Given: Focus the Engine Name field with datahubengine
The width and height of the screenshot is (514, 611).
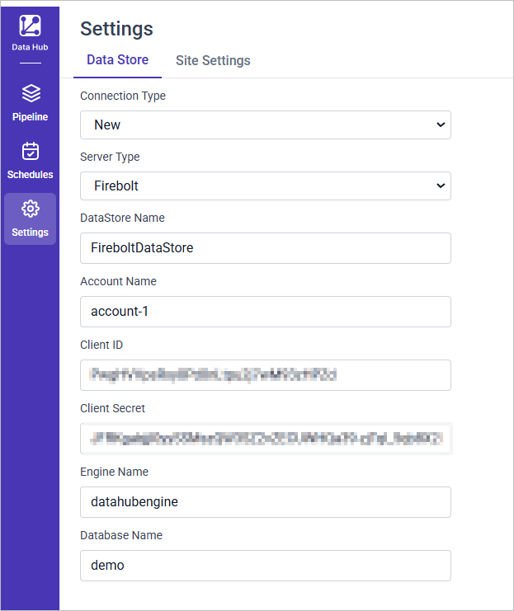Looking at the screenshot, I should (265, 502).
